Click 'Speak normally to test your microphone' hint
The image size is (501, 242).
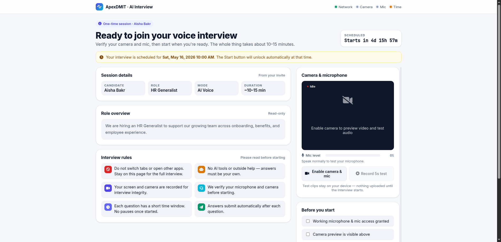point(333,161)
